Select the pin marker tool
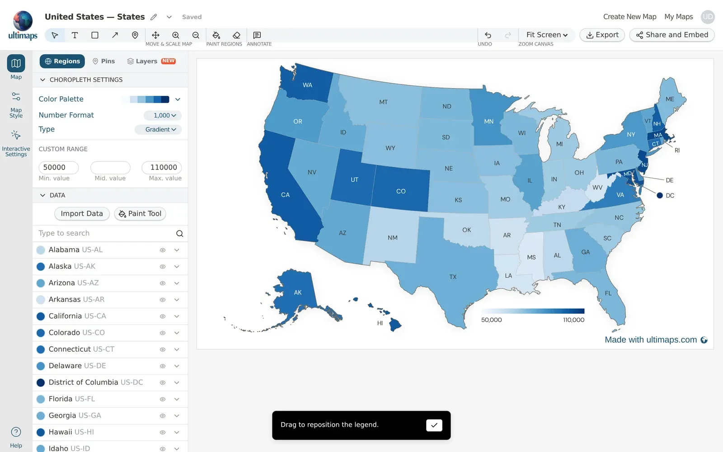The height and width of the screenshot is (452, 723). coord(135,35)
